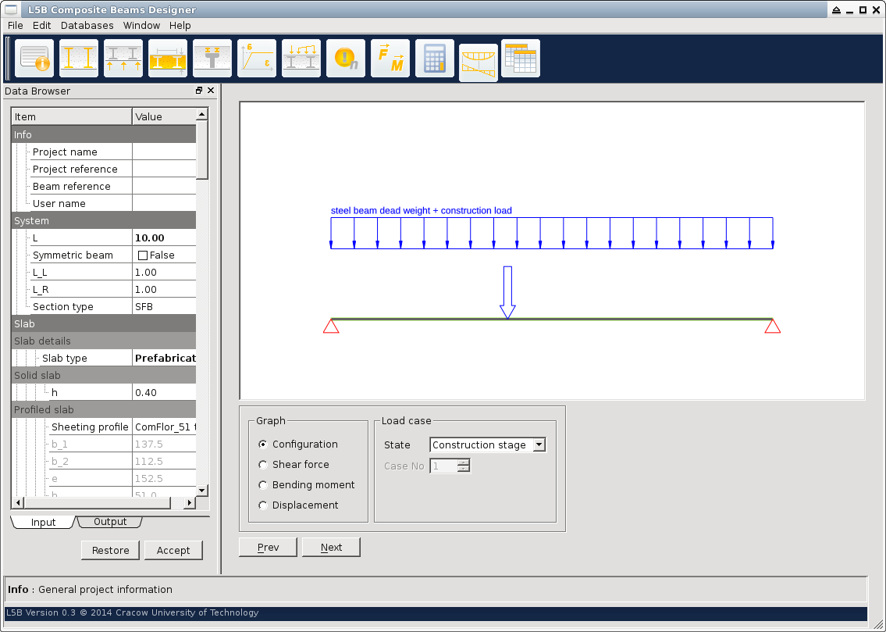Select the diagrams graph toolbar icon
This screenshot has height=632, width=886.
tap(479, 62)
